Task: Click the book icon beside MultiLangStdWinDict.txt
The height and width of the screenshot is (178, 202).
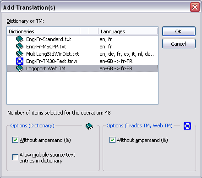Action: point(20,54)
